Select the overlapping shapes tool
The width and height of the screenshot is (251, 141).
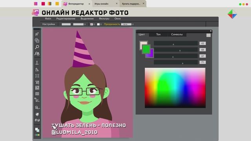click(37, 40)
